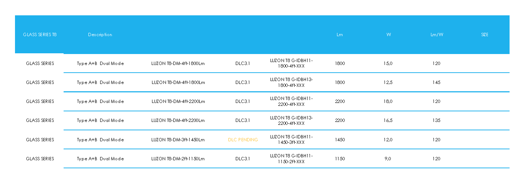This screenshot has width=522, height=188.
Task: Click the 9,0 wattage cell
Action: tap(388, 159)
